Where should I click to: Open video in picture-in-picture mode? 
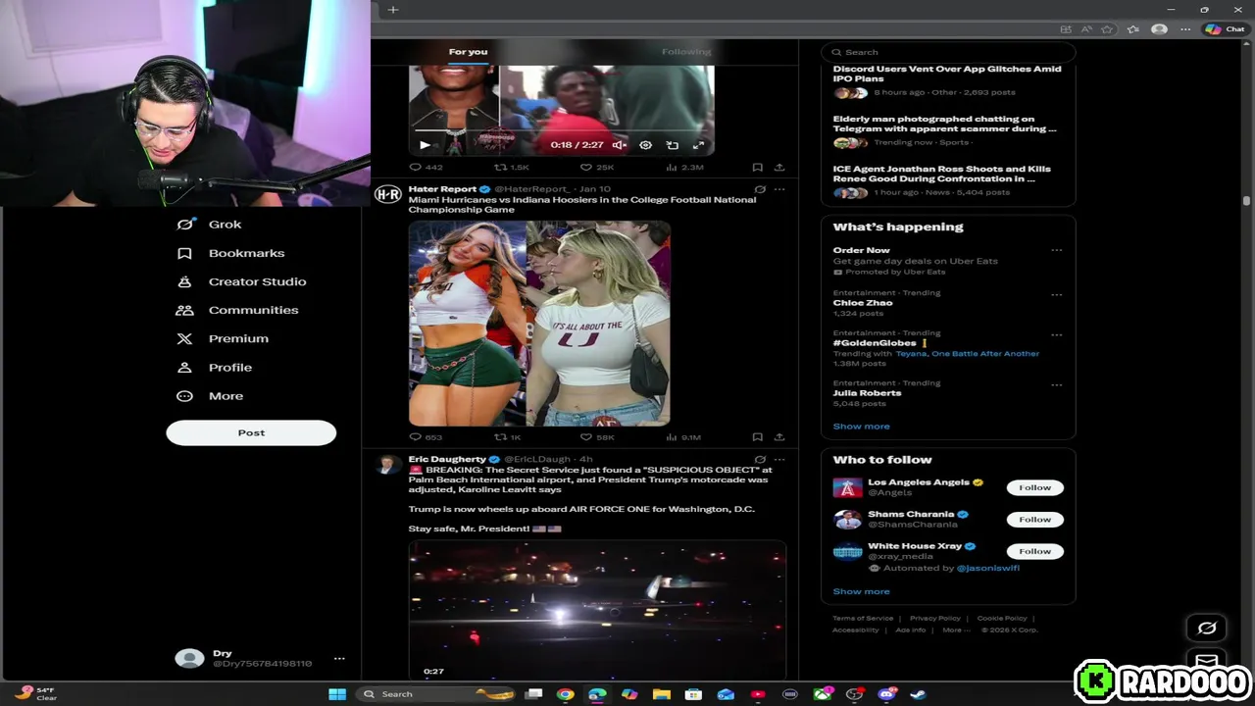pyautogui.click(x=673, y=145)
